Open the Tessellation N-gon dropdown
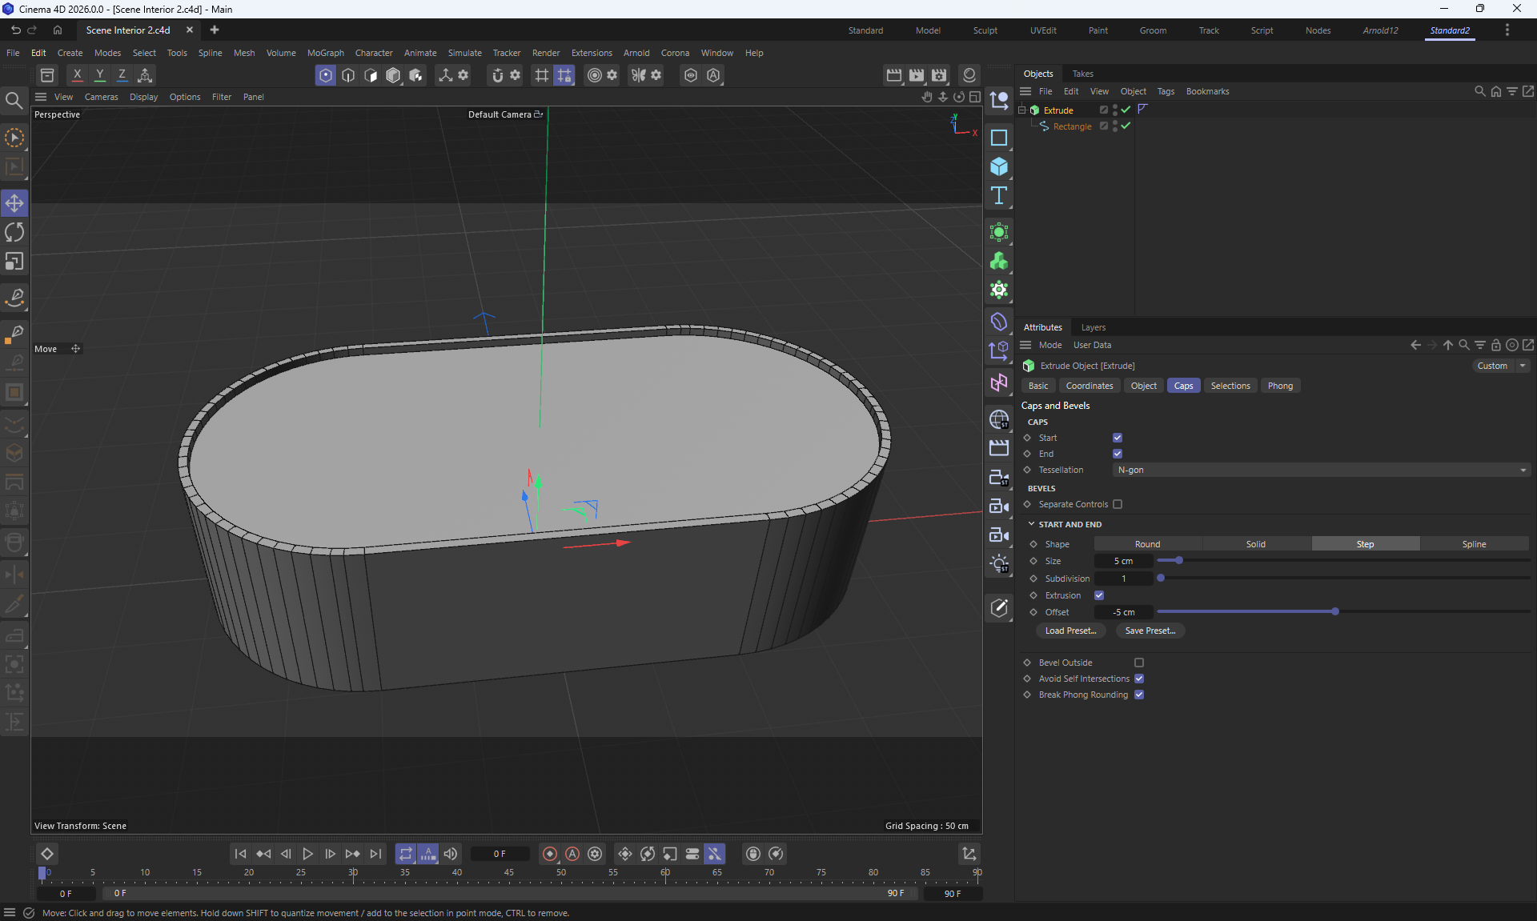 pyautogui.click(x=1321, y=470)
